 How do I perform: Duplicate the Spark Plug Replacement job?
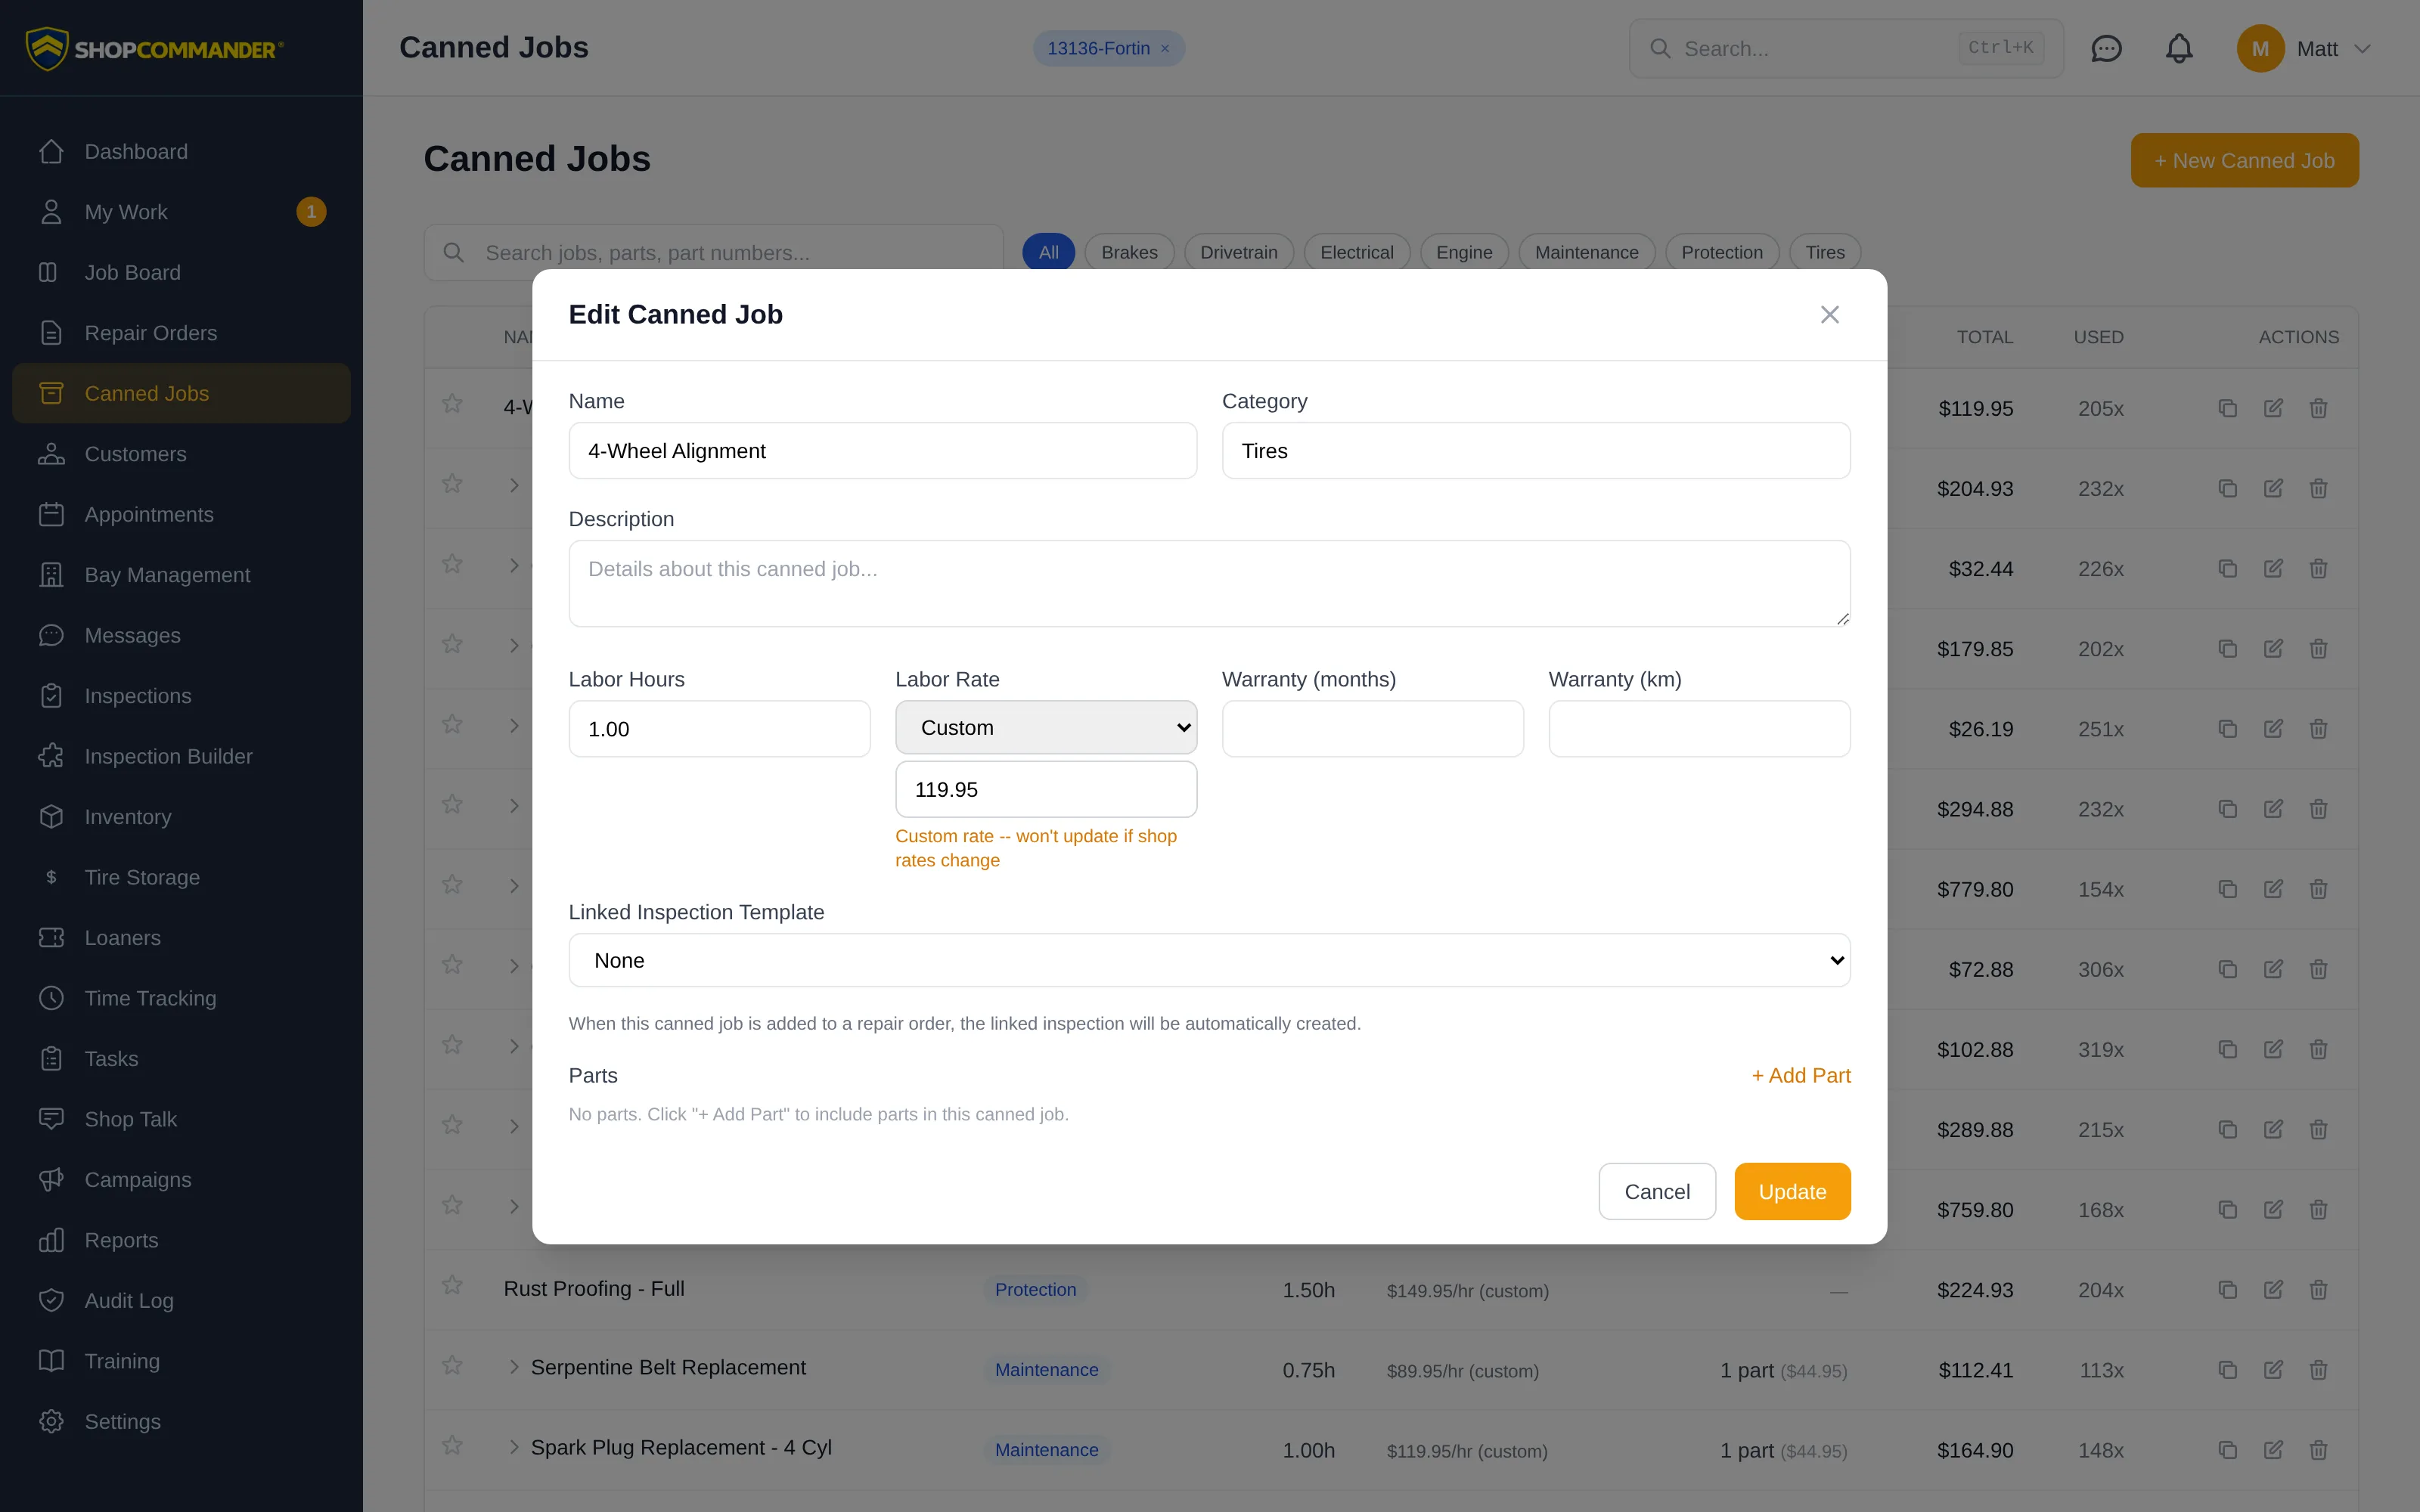(2227, 1450)
